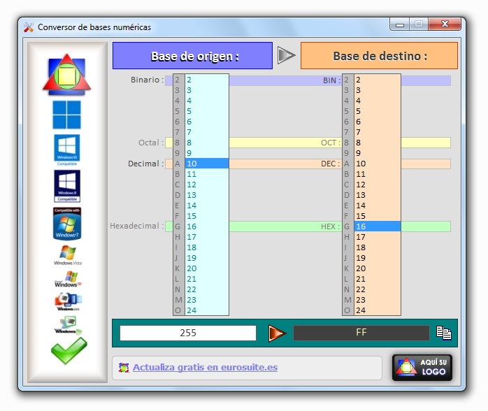Click the Base de destino header
Screen dimensions: 488x411
pyautogui.click(x=379, y=56)
